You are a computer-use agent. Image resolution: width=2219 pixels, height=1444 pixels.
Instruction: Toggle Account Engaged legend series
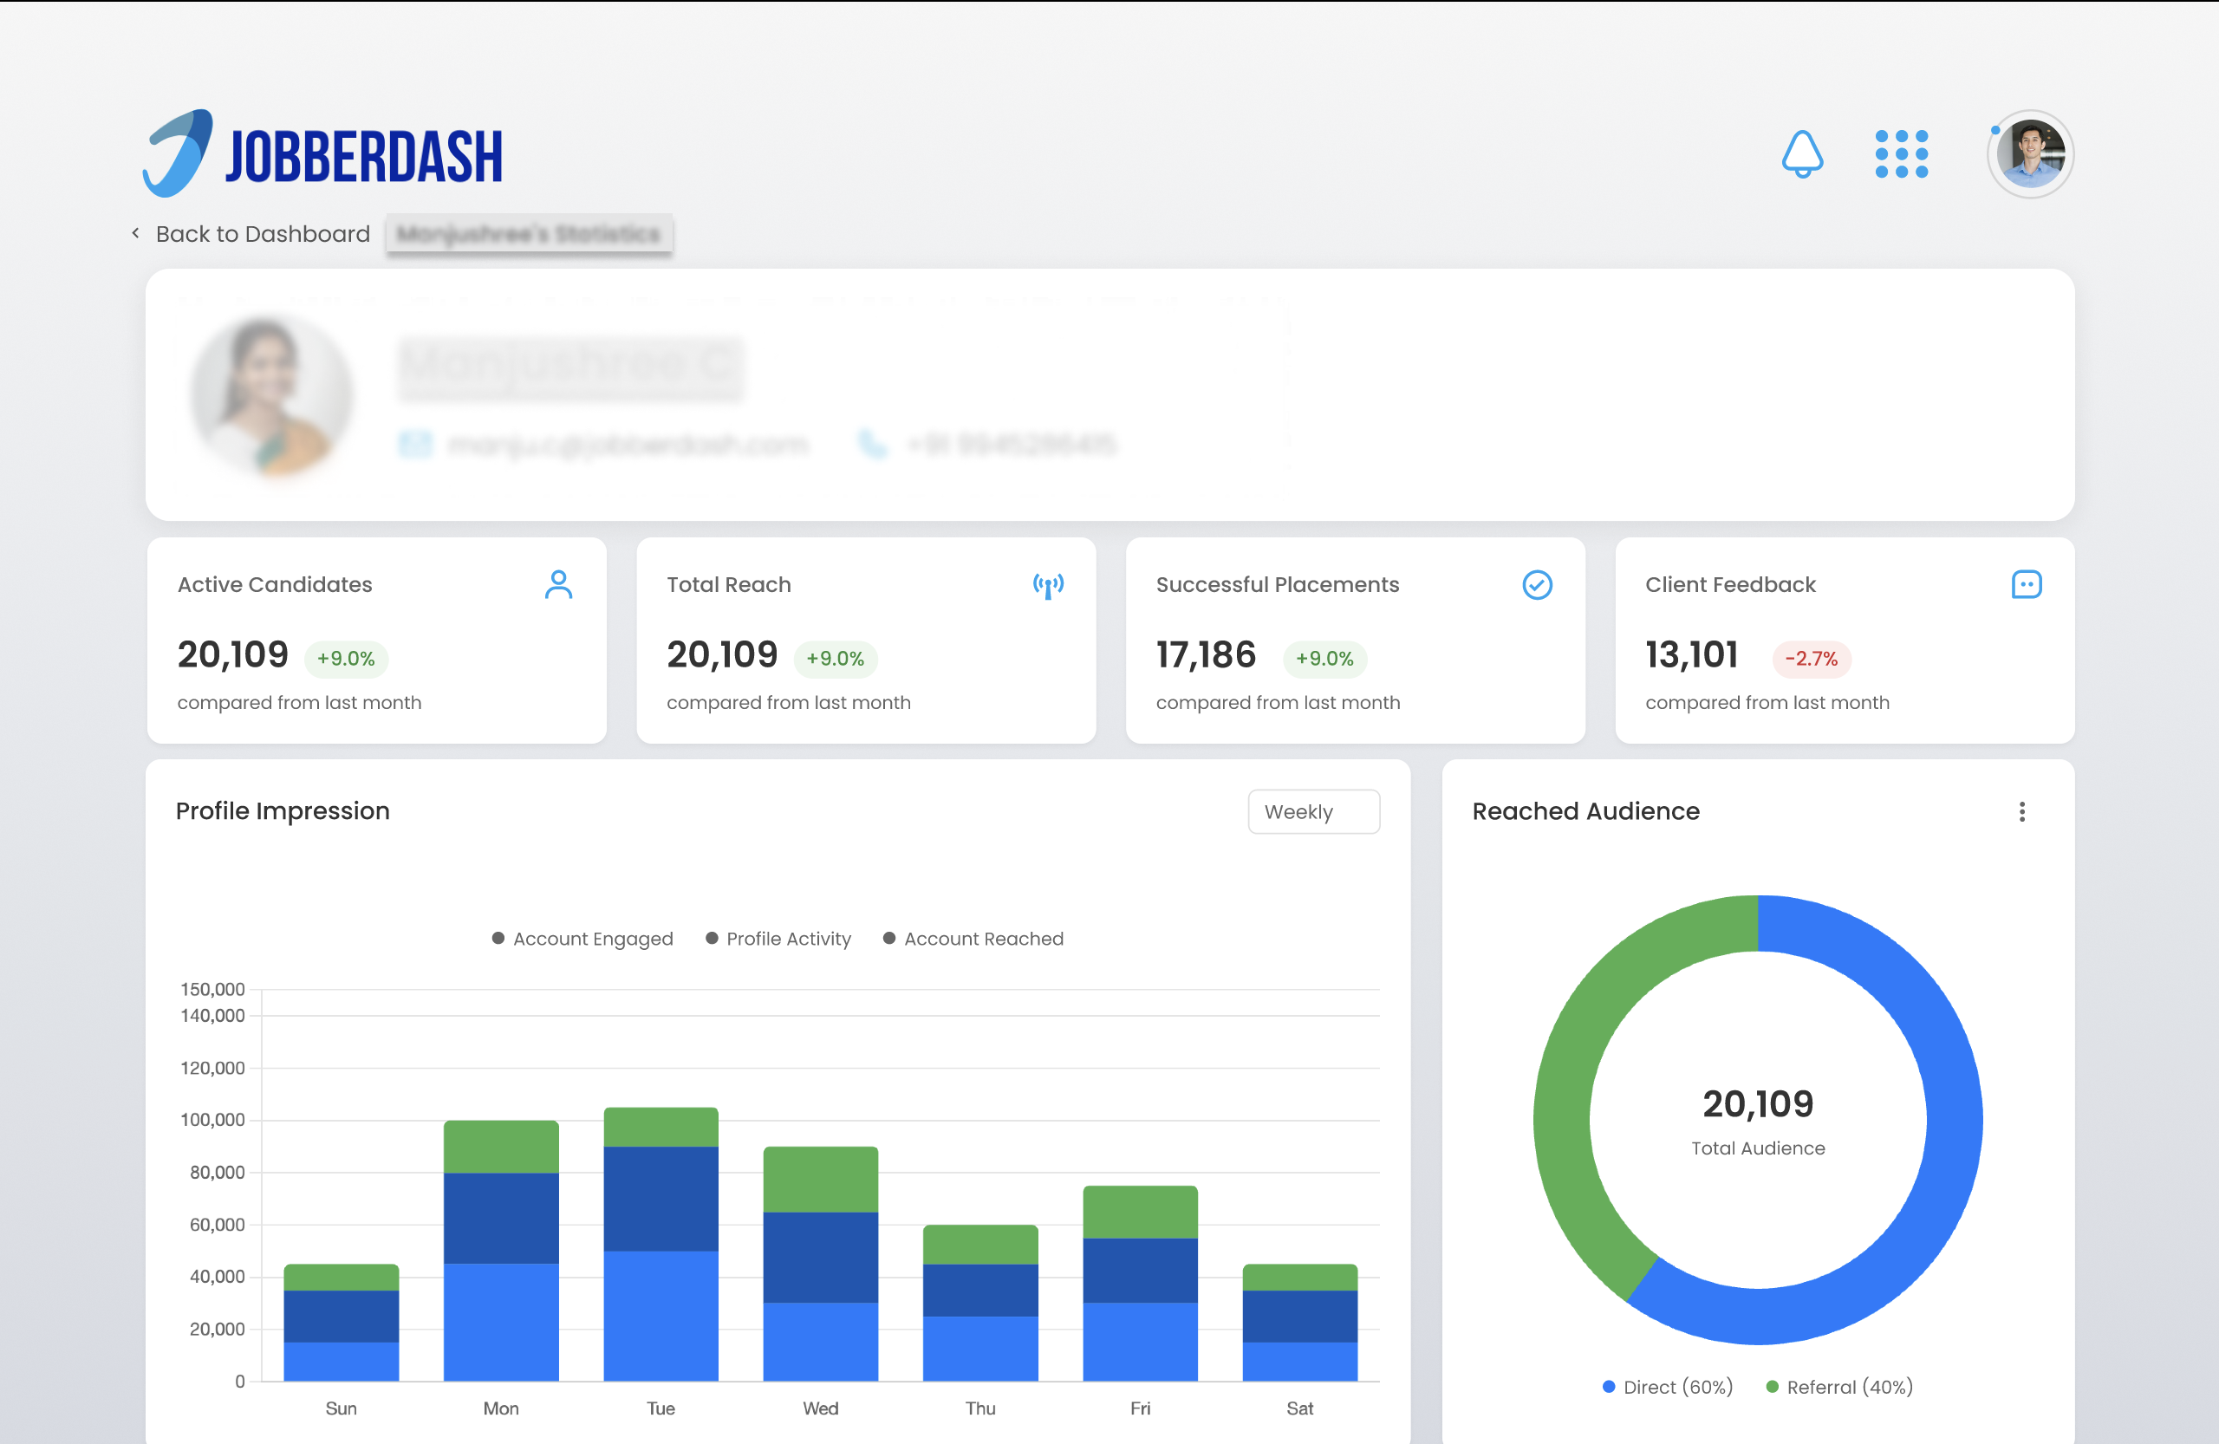(x=582, y=939)
